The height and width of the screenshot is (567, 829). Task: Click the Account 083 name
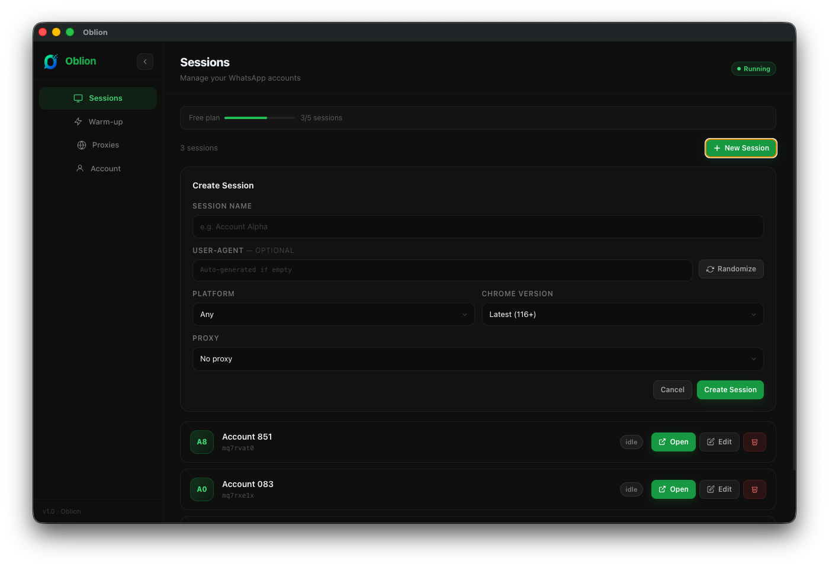pos(248,484)
